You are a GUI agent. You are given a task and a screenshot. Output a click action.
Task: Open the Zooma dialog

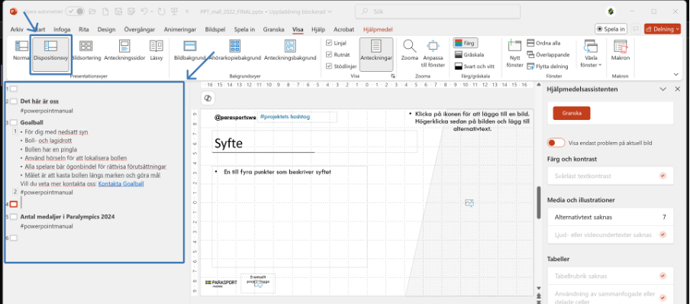click(409, 50)
